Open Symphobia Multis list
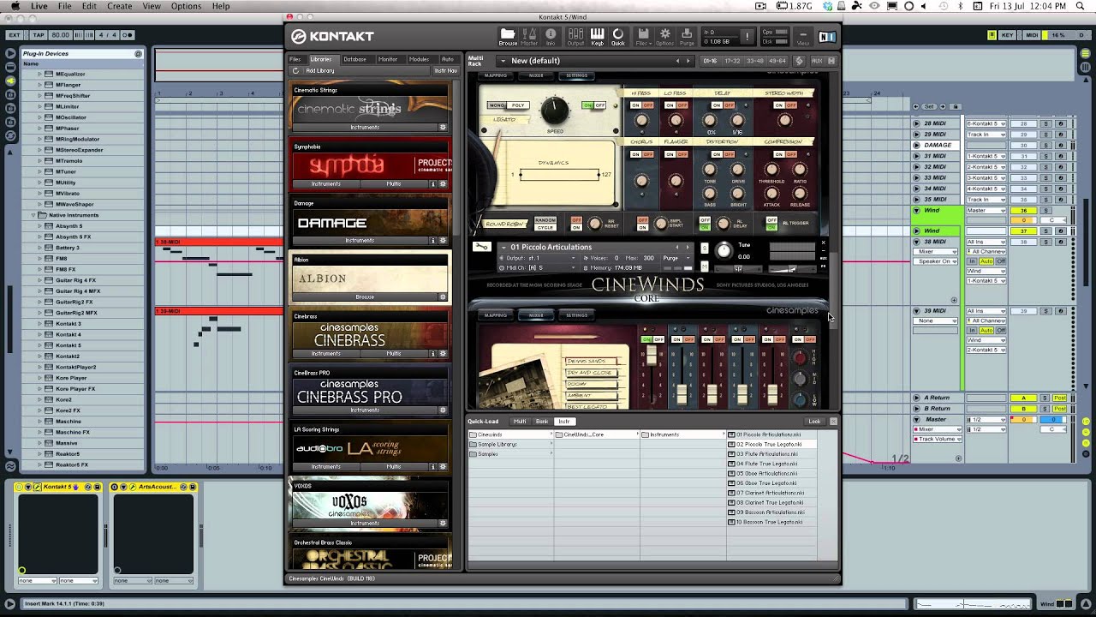 pyautogui.click(x=394, y=184)
